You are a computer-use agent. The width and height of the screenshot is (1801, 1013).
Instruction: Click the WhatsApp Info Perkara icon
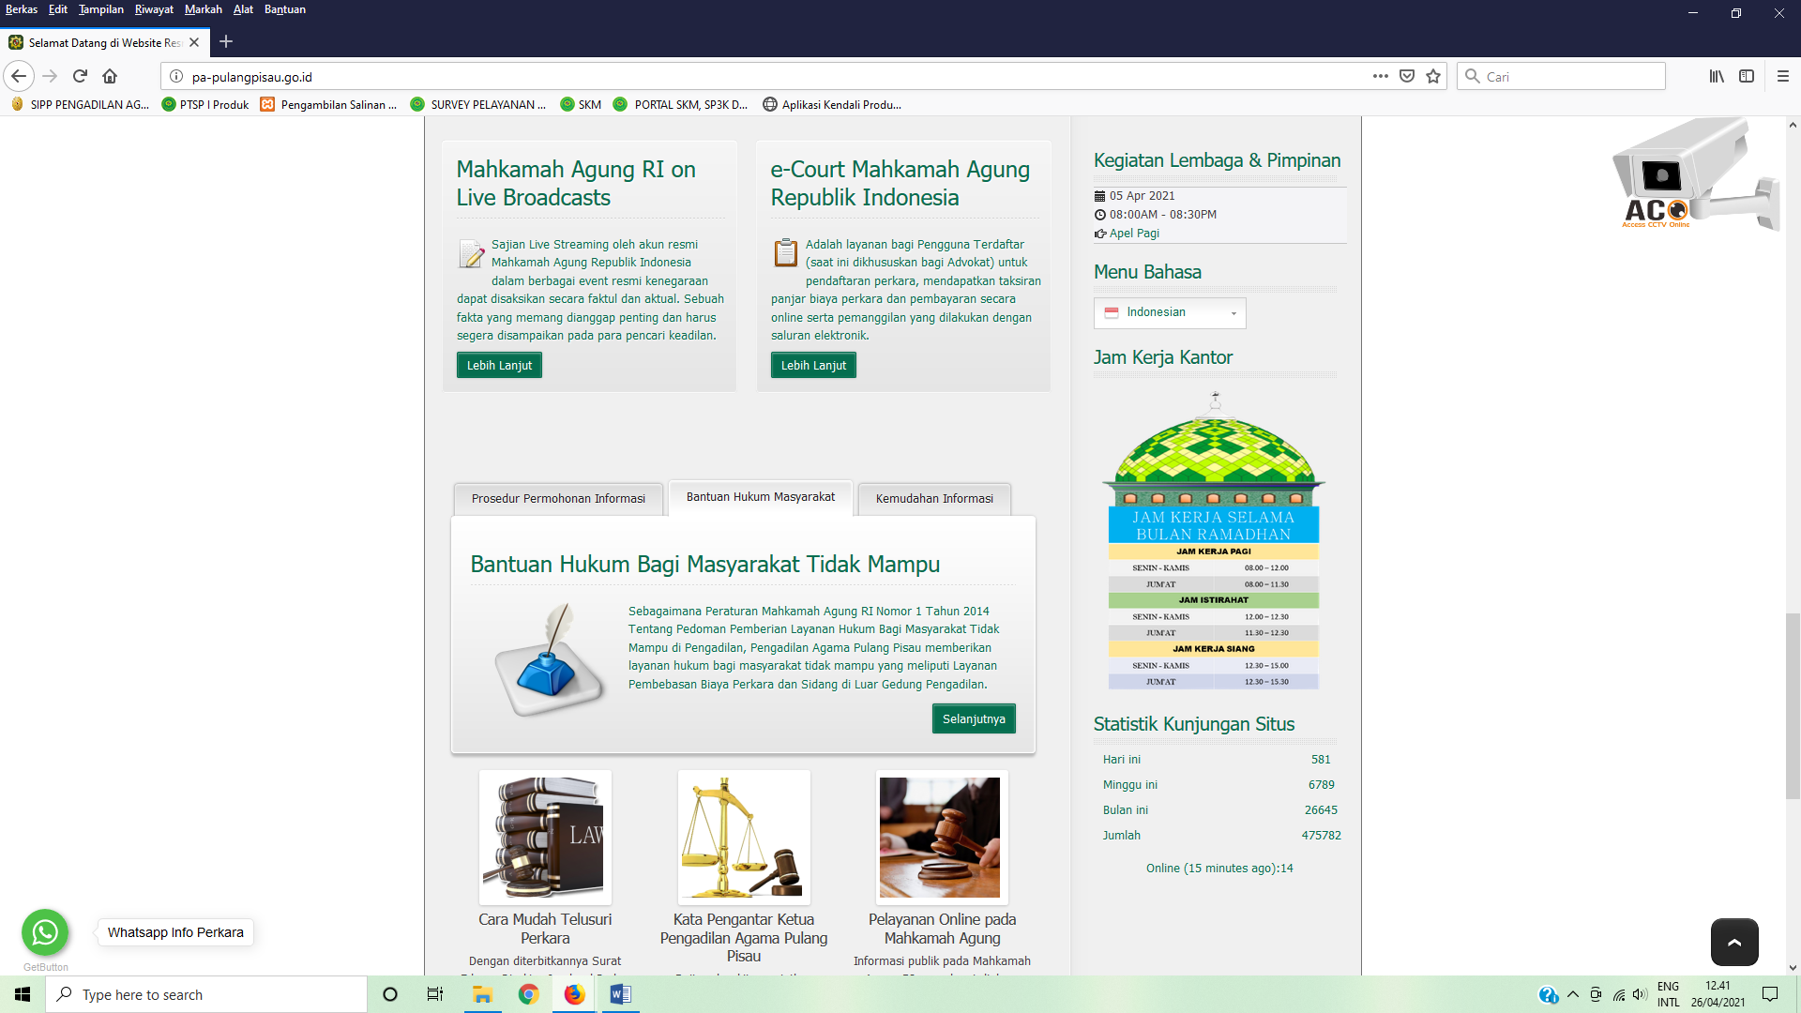click(x=45, y=932)
